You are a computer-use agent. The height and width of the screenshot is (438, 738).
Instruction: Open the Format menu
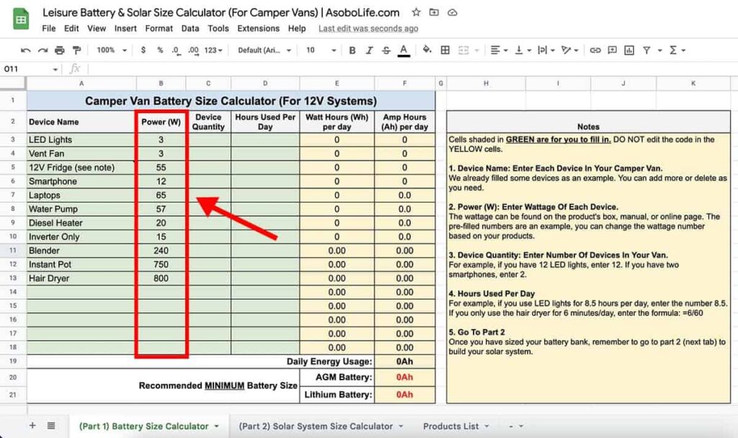[x=159, y=28]
